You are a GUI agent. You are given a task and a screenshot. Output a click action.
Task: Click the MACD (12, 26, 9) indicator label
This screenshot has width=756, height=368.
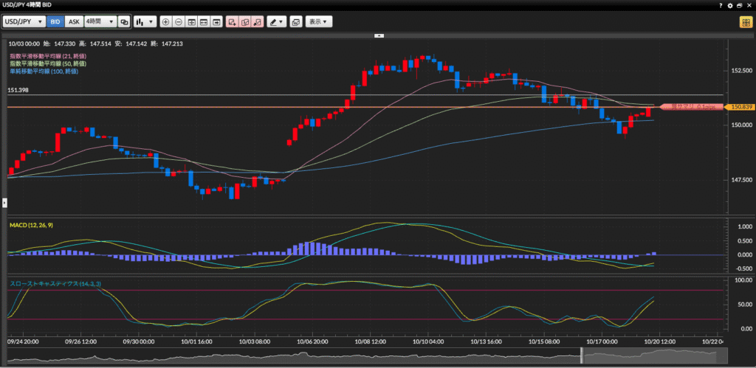coord(32,224)
